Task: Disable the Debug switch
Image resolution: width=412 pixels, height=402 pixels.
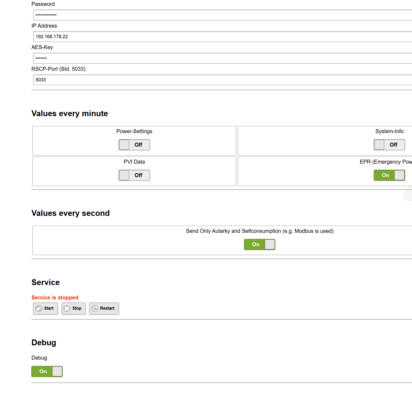Action: point(47,372)
